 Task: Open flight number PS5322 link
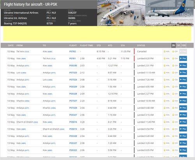(73, 150)
